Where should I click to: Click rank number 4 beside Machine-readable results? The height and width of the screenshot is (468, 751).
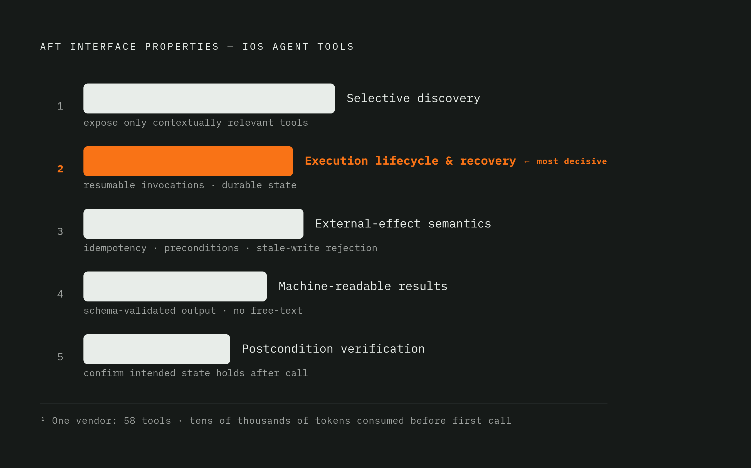(x=60, y=294)
